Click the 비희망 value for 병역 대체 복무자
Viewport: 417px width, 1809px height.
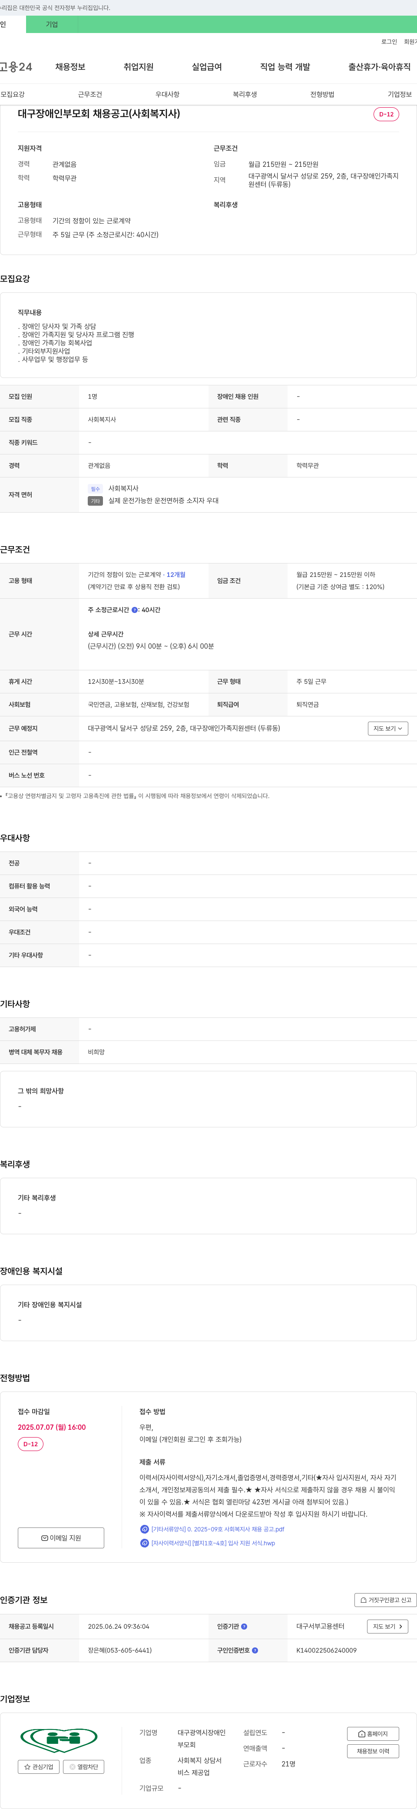[96, 1052]
